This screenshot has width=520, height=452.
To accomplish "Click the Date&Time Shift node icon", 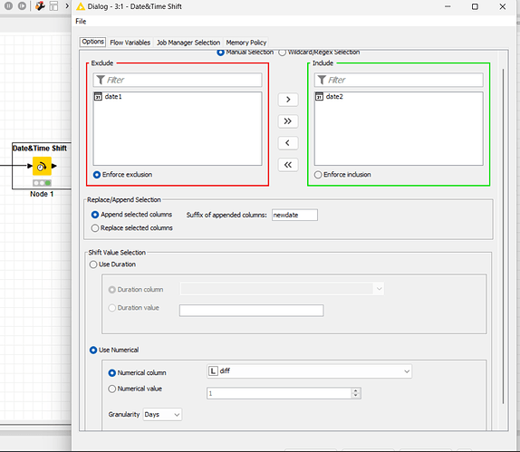I will [x=42, y=166].
